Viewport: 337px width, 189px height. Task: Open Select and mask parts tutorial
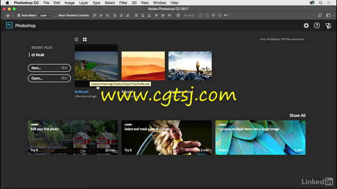point(166,137)
